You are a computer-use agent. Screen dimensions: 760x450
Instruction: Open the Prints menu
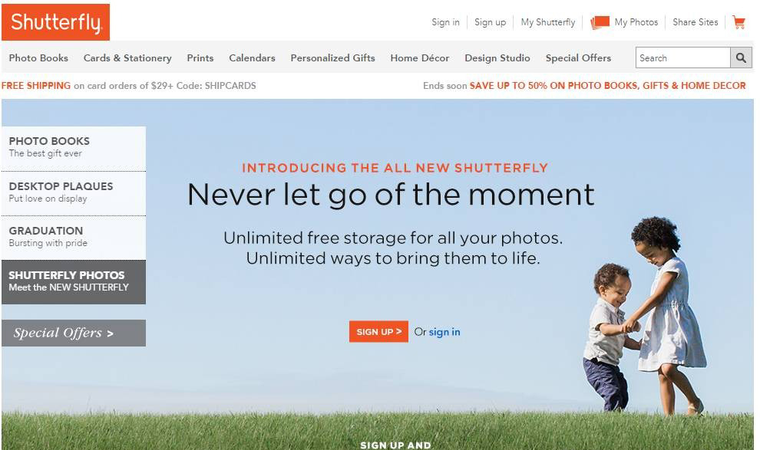(200, 58)
